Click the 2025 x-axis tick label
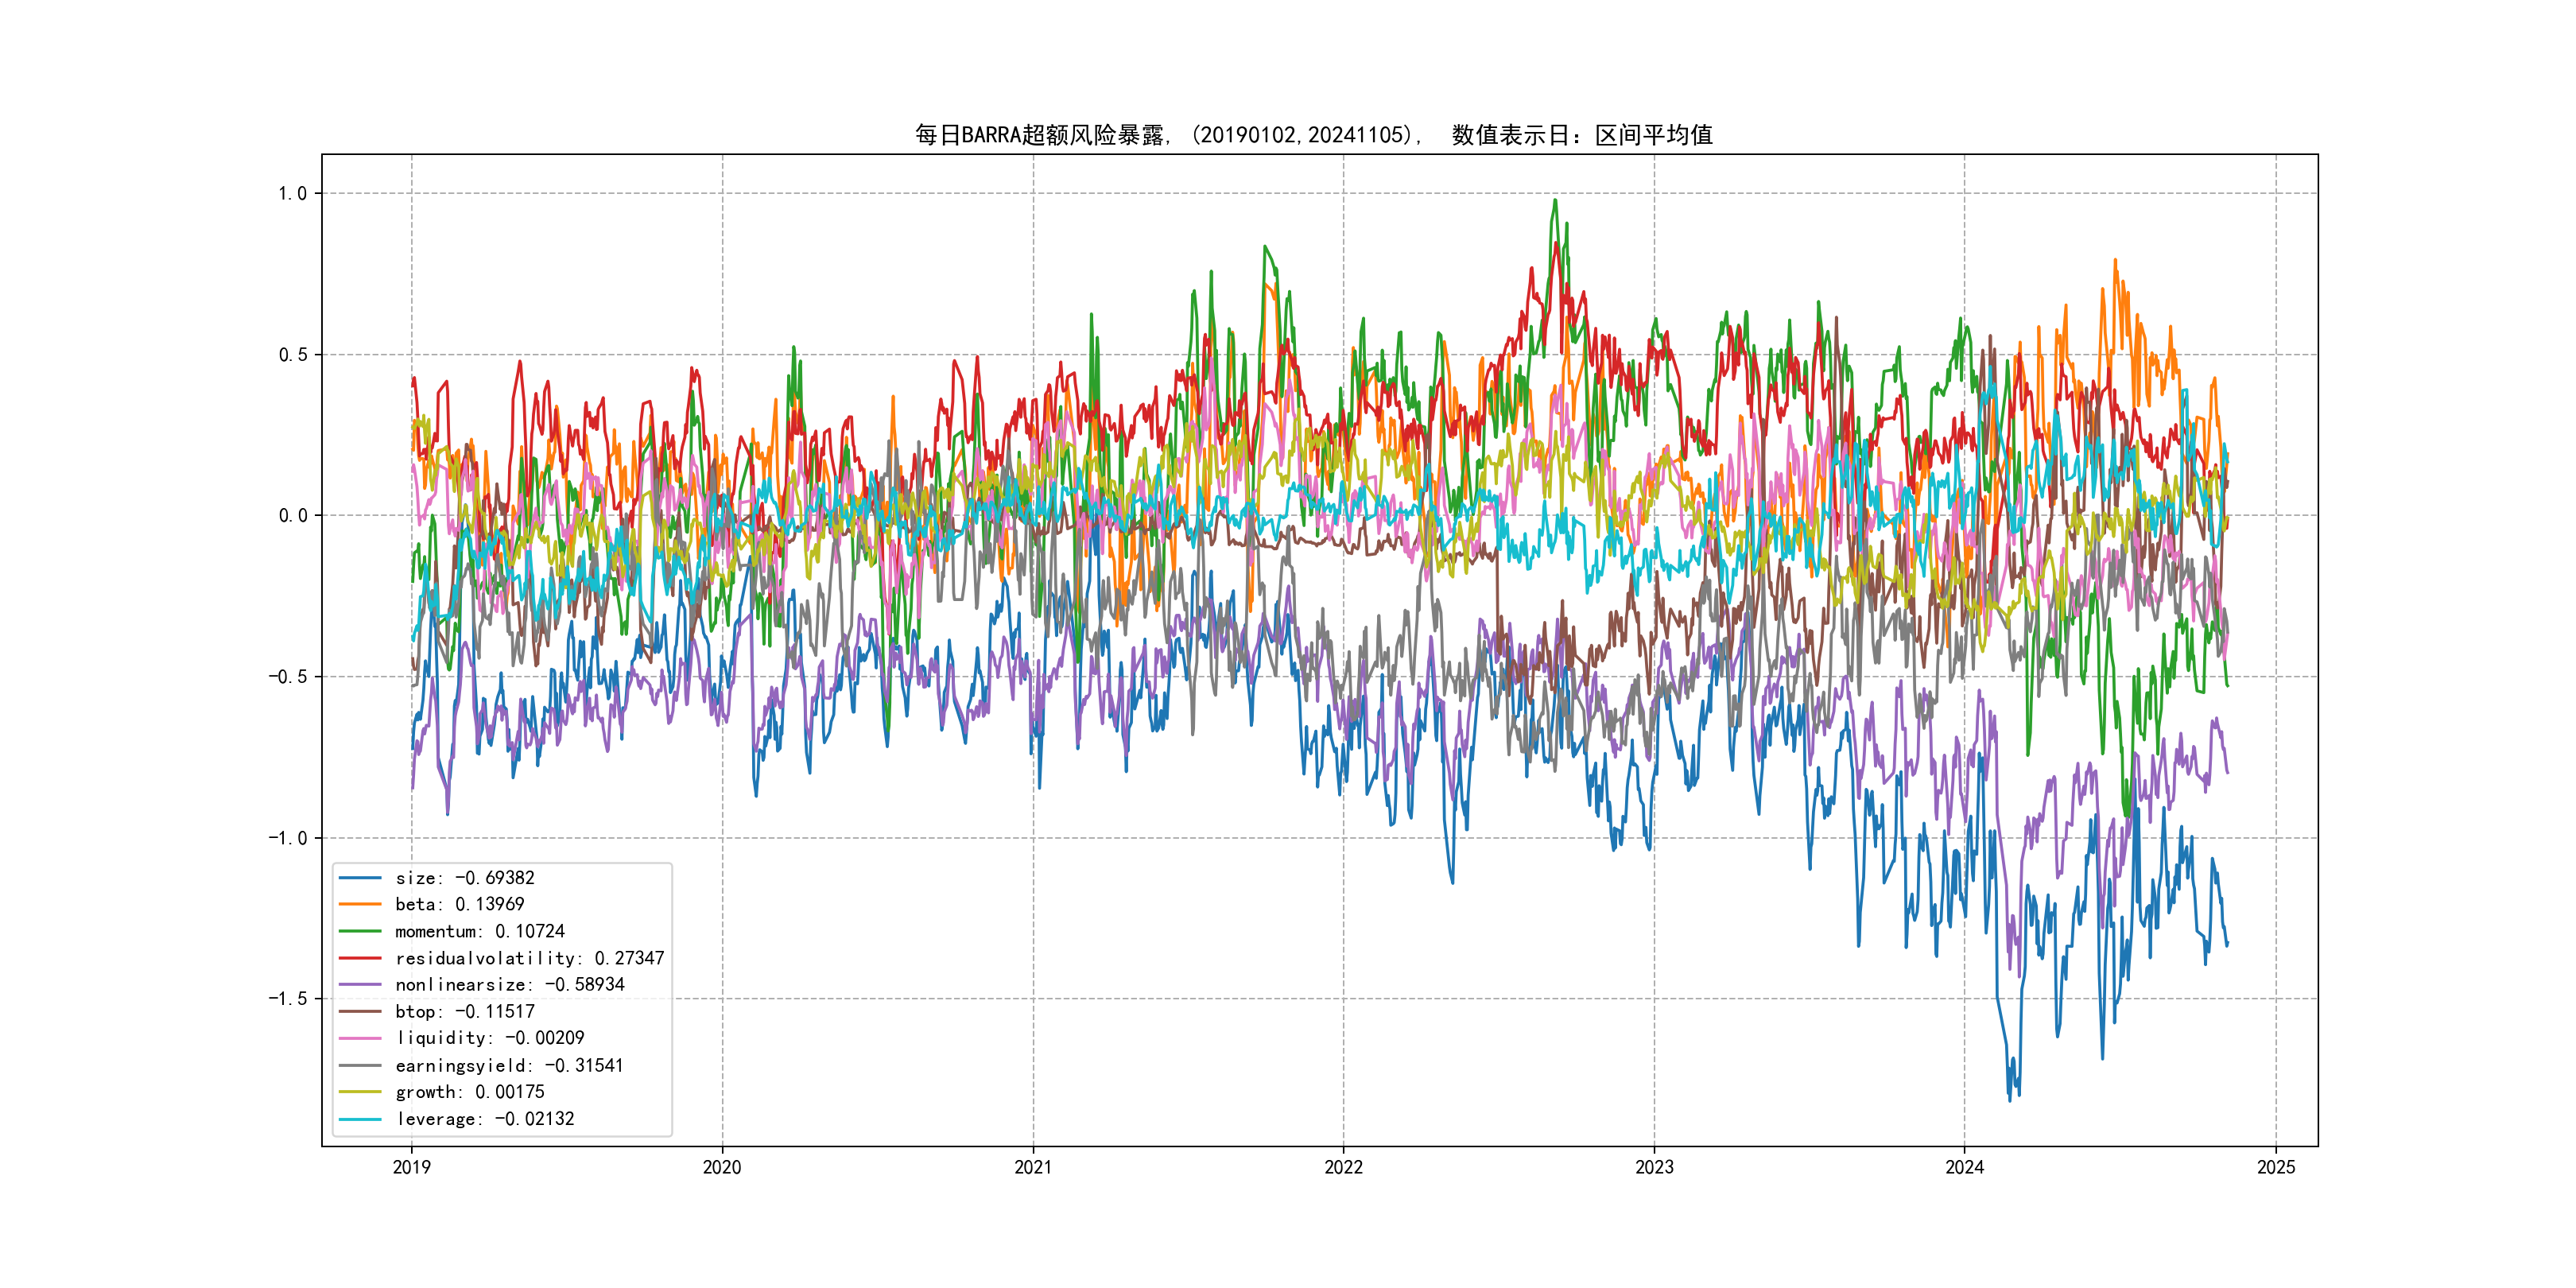The image size is (2576, 1288). tap(2276, 1167)
